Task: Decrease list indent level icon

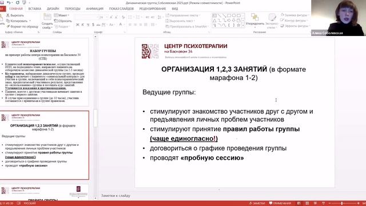Action: click(148, 17)
